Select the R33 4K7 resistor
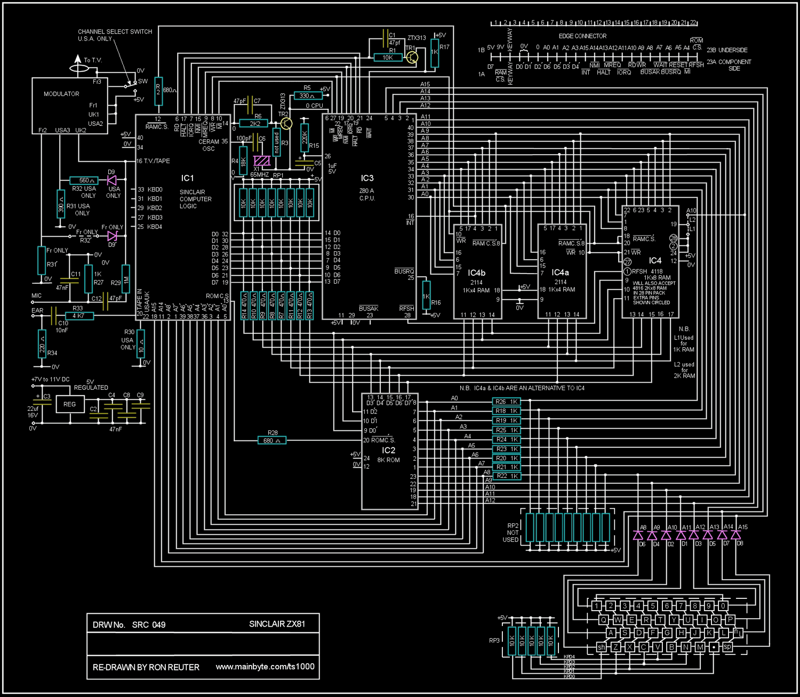The height and width of the screenshot is (697, 800). coord(79,316)
